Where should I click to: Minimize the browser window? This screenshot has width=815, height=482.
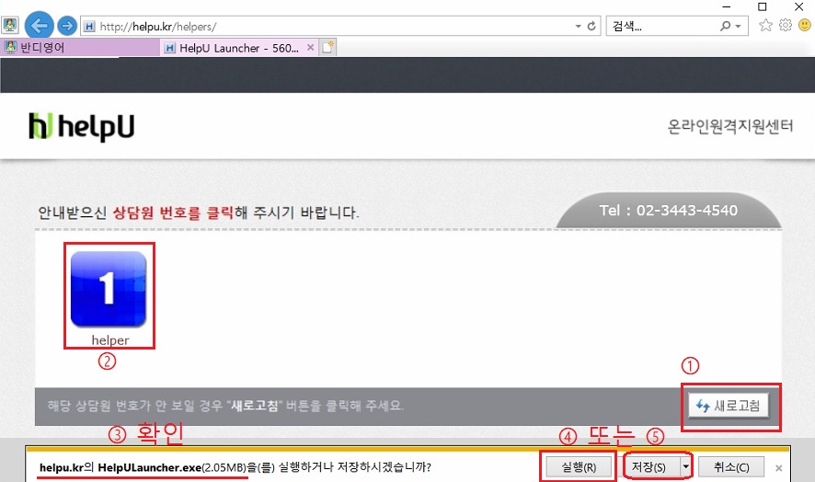click(x=727, y=6)
